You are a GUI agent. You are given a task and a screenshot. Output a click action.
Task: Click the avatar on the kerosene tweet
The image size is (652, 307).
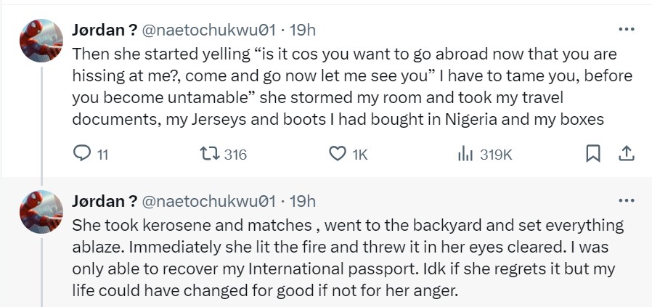click(41, 211)
